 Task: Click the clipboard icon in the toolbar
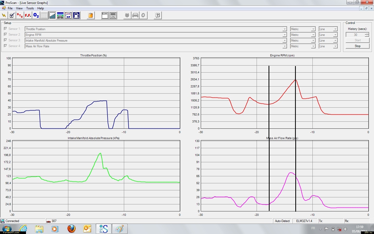point(90,16)
